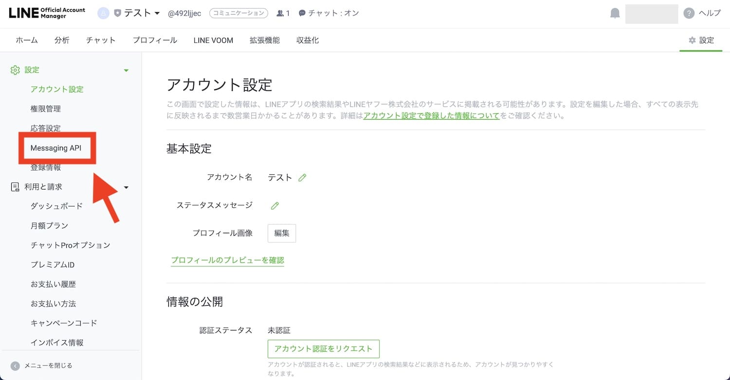Switch to the LINE VOOM tab

point(213,40)
